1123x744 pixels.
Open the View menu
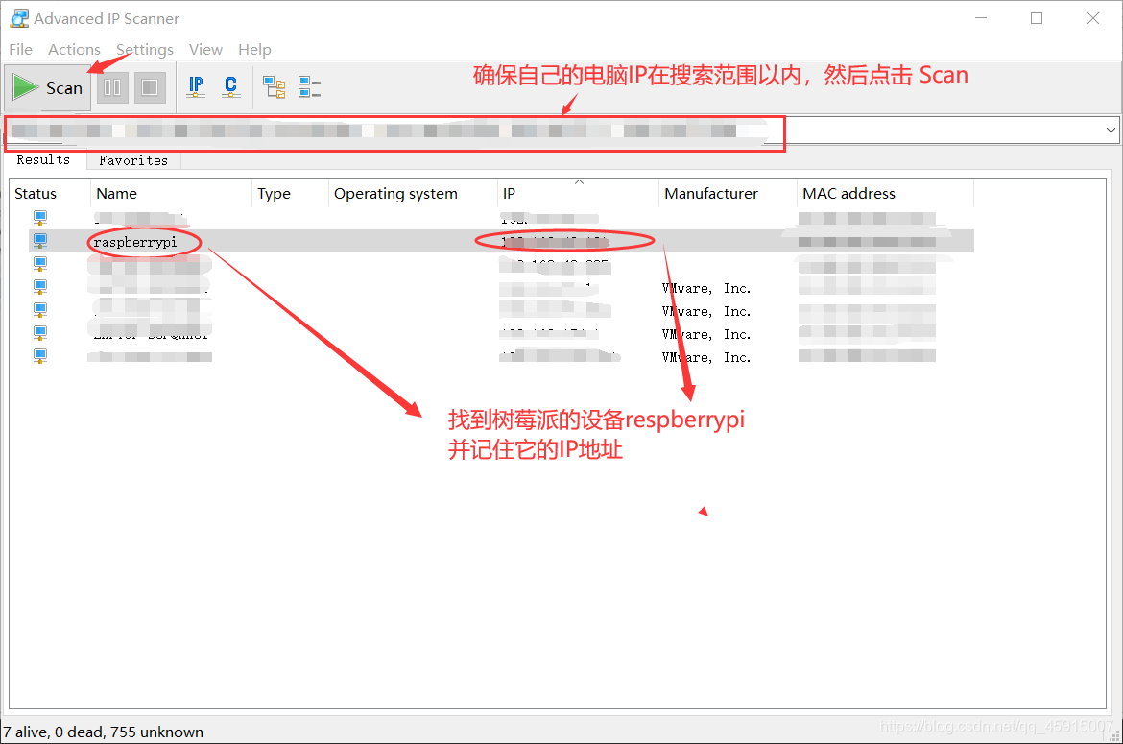point(205,49)
